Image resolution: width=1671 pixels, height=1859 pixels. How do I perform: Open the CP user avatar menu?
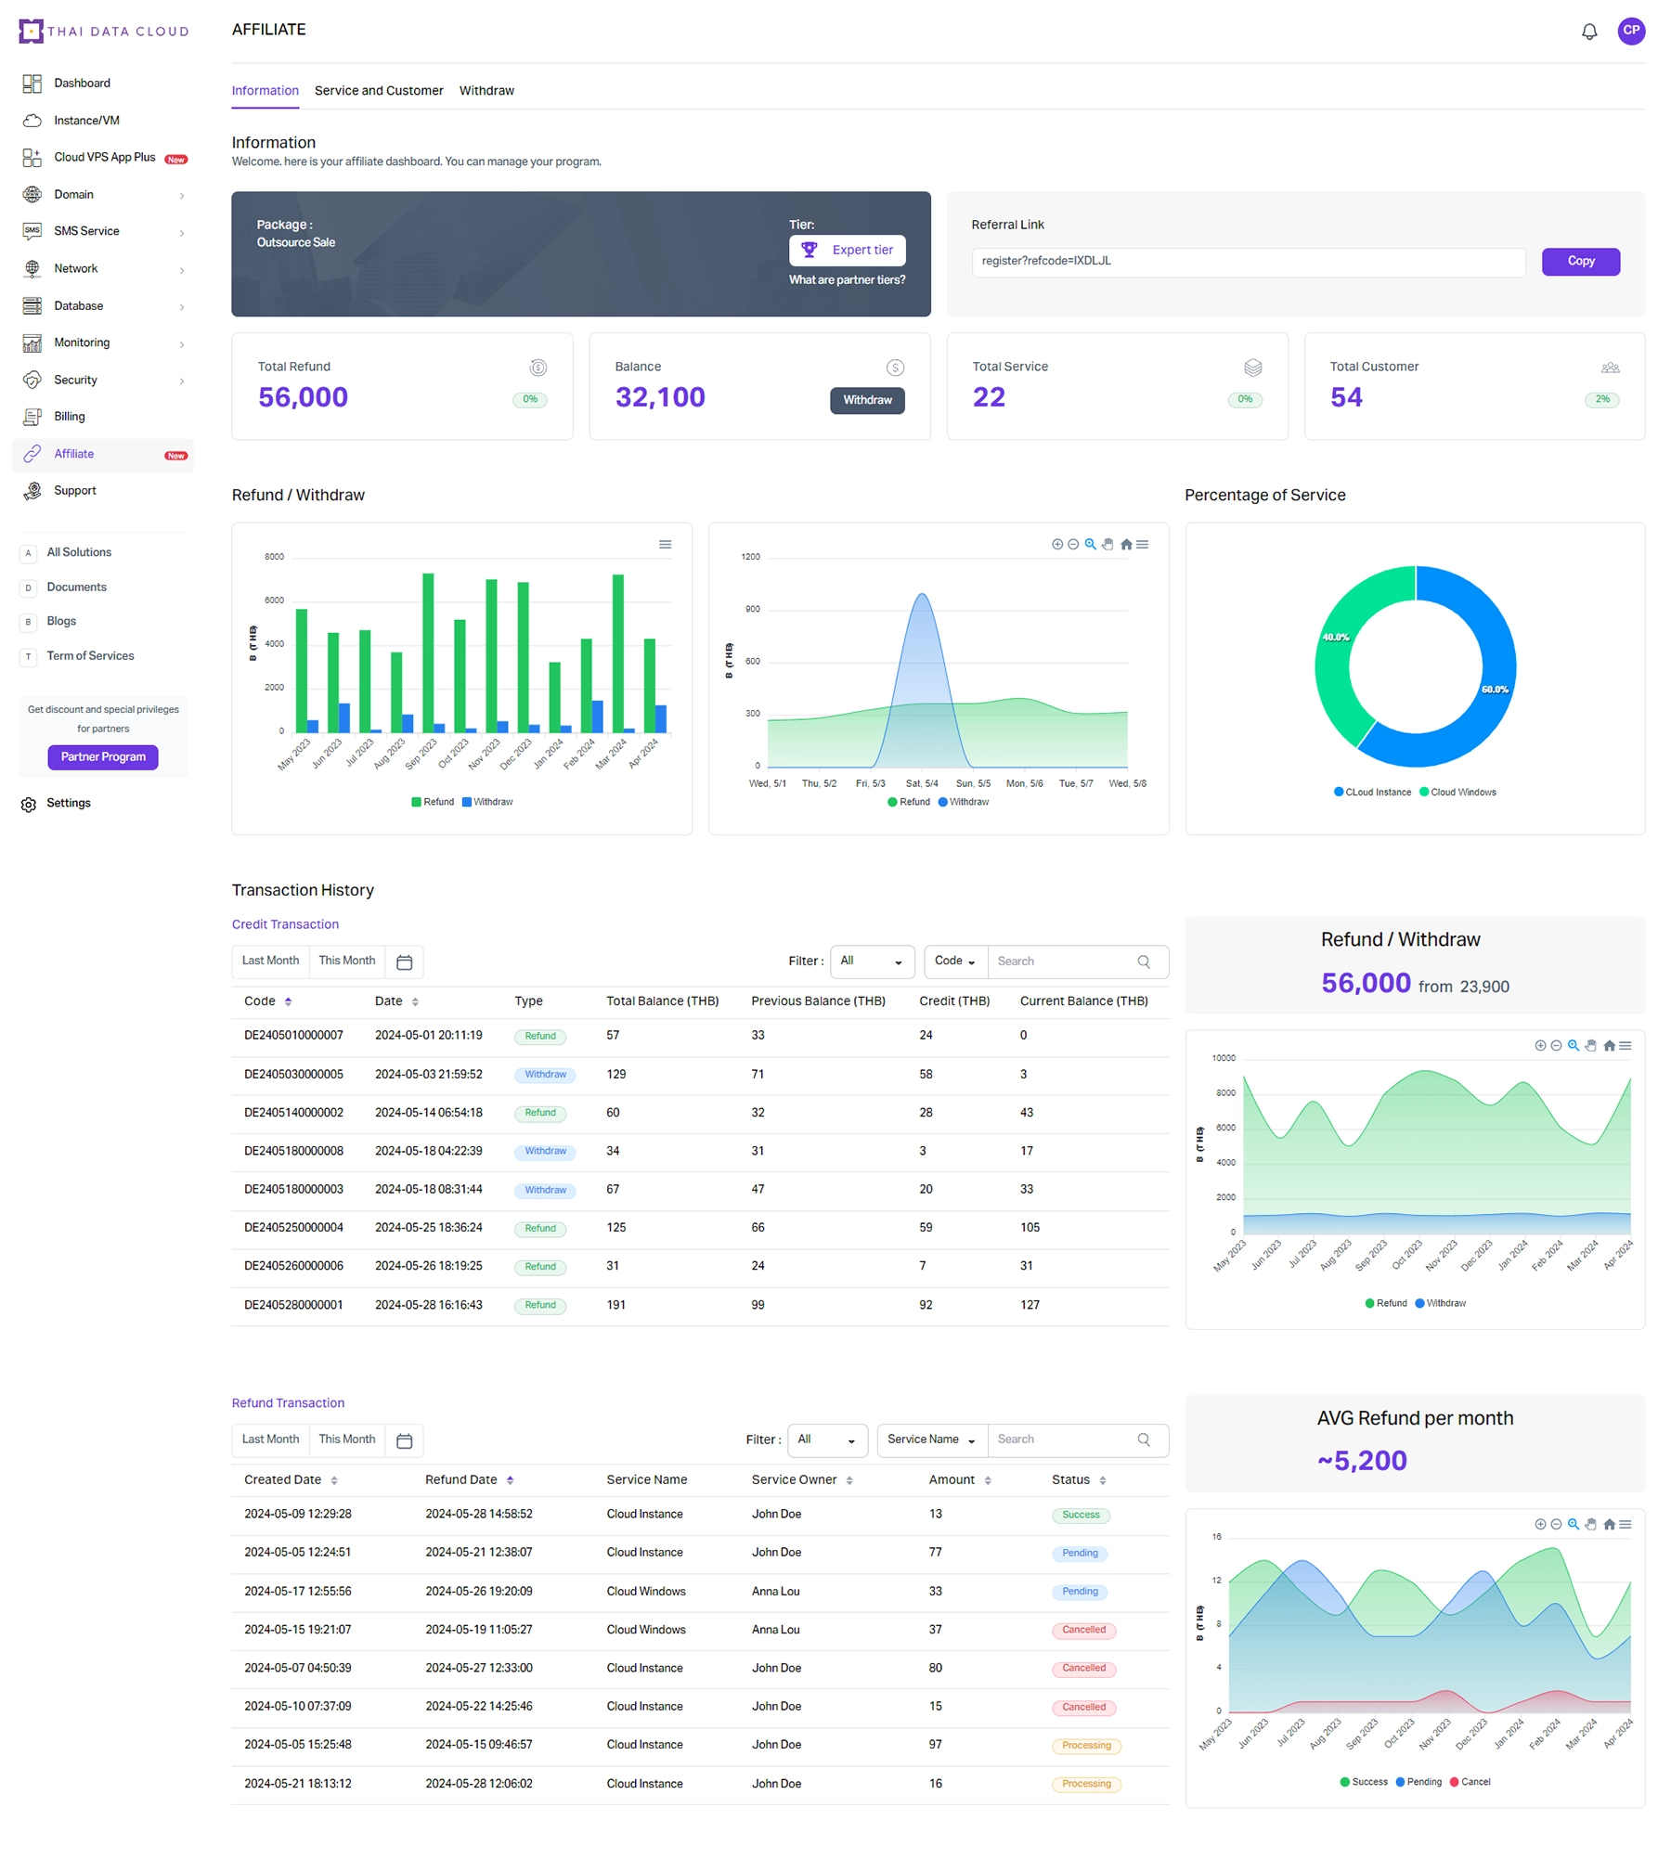(x=1630, y=31)
